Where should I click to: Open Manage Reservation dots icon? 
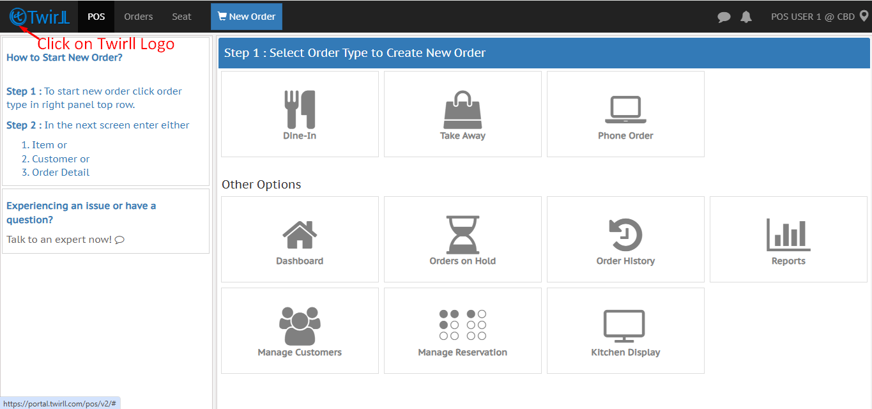click(x=463, y=326)
